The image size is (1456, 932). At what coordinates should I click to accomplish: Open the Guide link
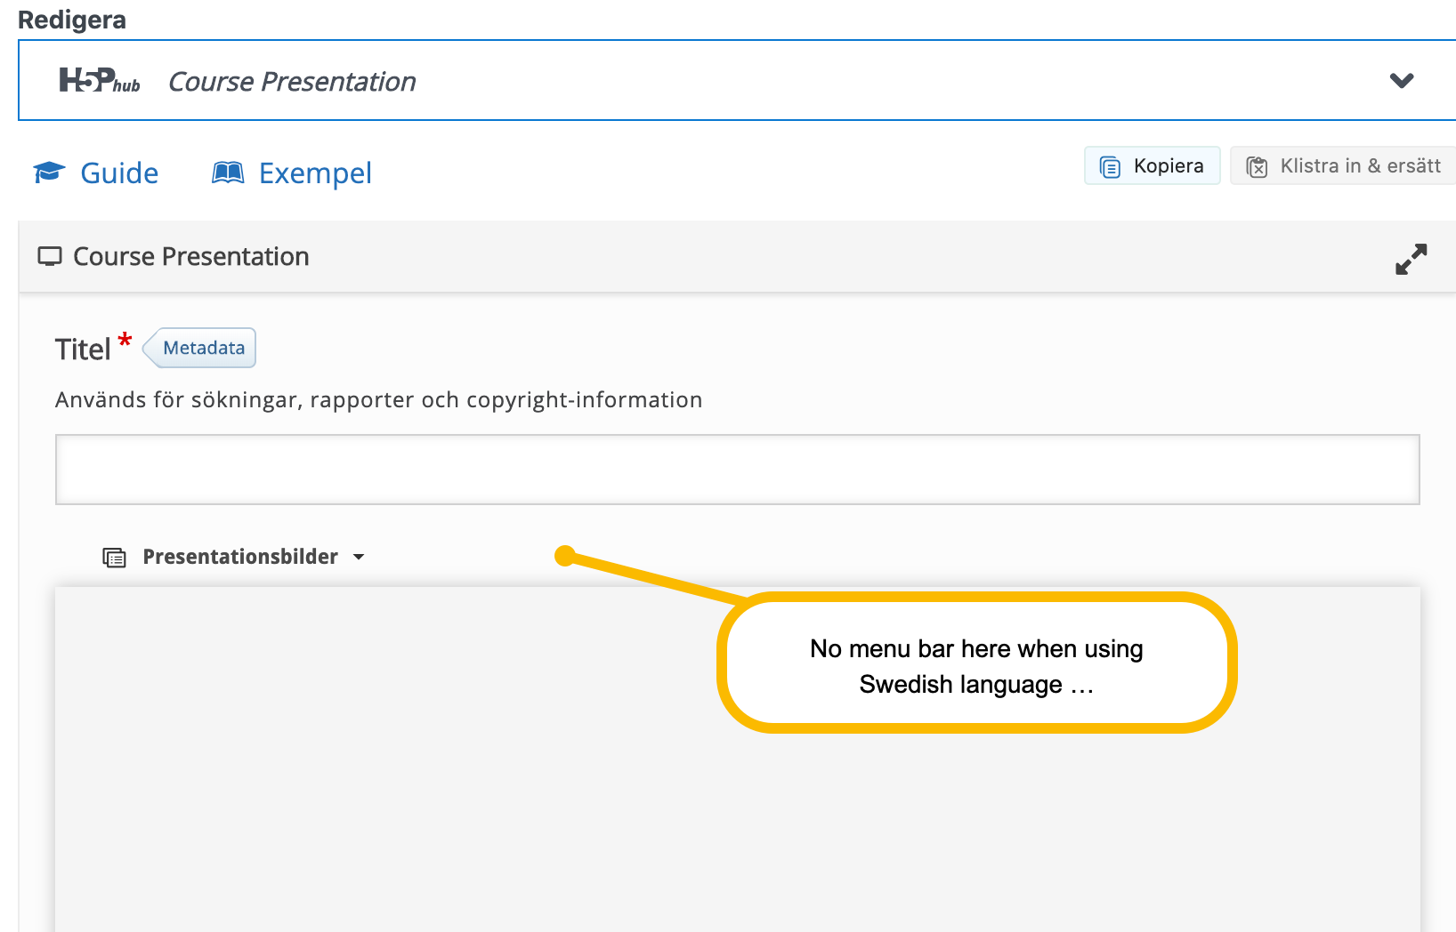[x=96, y=173]
